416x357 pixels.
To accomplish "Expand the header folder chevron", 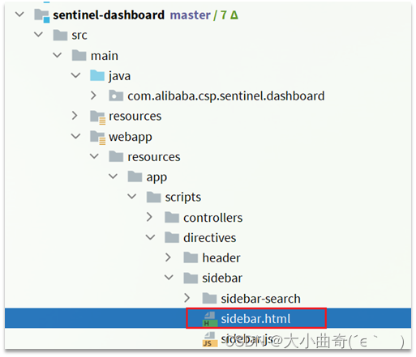I will (x=168, y=257).
